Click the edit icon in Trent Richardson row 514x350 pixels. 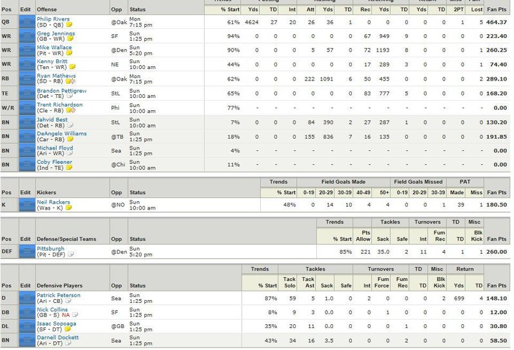coord(27,108)
